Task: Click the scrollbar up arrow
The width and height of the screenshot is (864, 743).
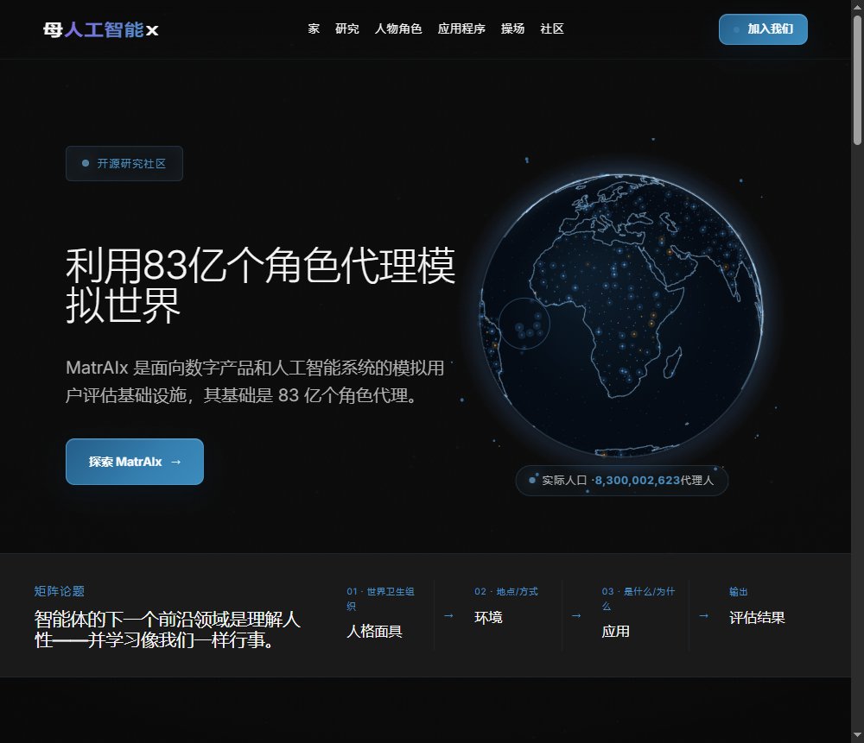Action: point(857,7)
